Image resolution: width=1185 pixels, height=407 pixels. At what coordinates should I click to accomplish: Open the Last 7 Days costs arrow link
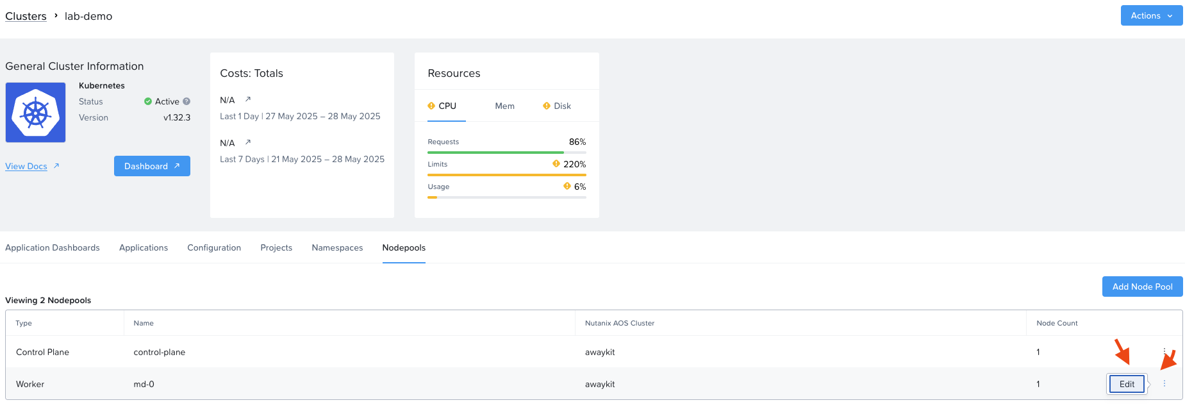coord(248,142)
